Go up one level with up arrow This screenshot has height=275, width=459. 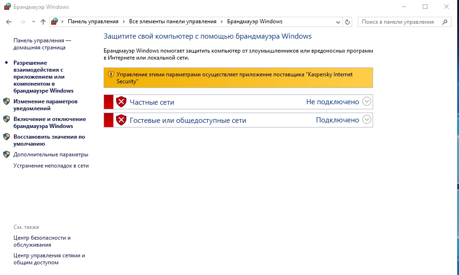[x=43, y=22]
